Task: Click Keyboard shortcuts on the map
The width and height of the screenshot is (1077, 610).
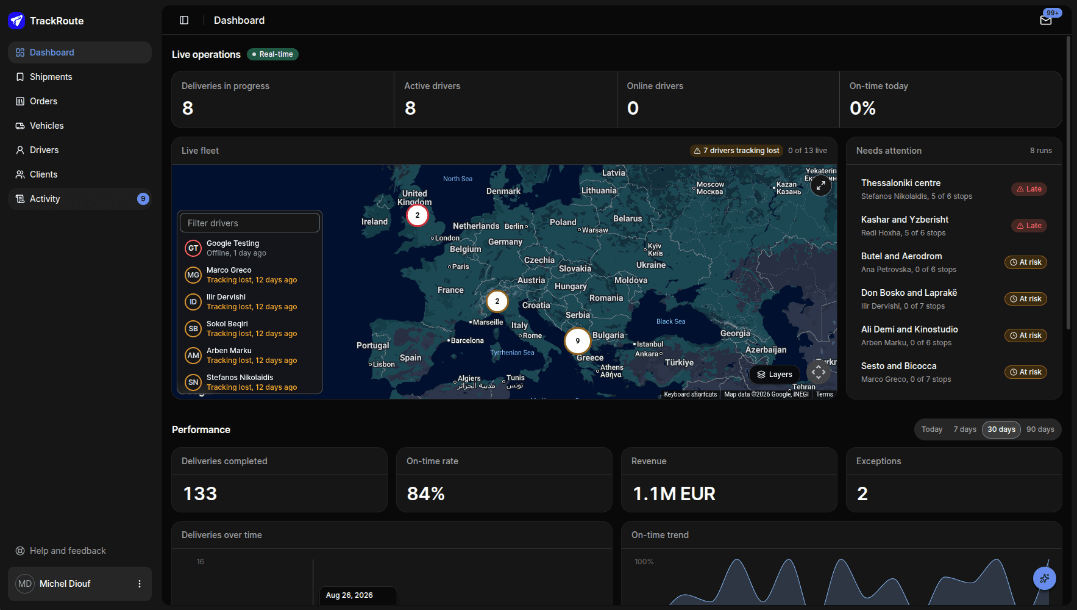Action: pyautogui.click(x=691, y=395)
